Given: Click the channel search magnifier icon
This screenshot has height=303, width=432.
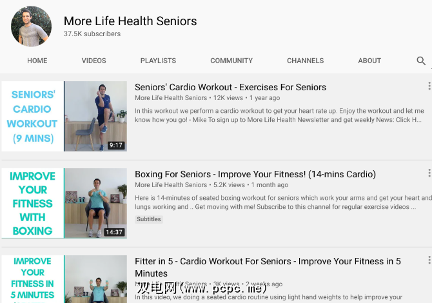Looking at the screenshot, I should [421, 61].
